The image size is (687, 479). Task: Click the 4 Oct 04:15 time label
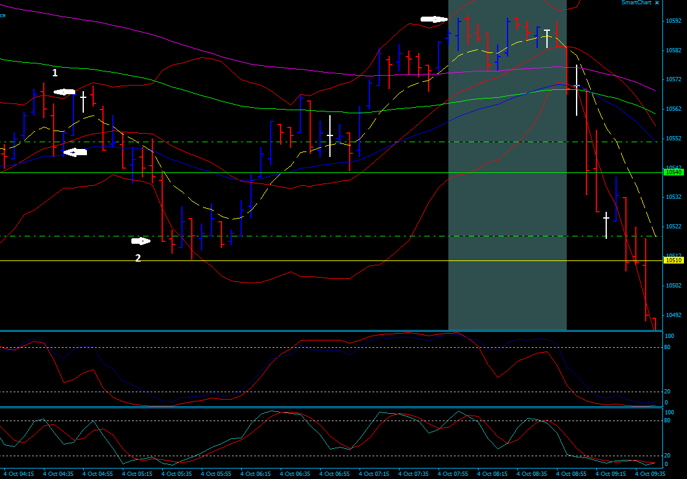tap(19, 473)
